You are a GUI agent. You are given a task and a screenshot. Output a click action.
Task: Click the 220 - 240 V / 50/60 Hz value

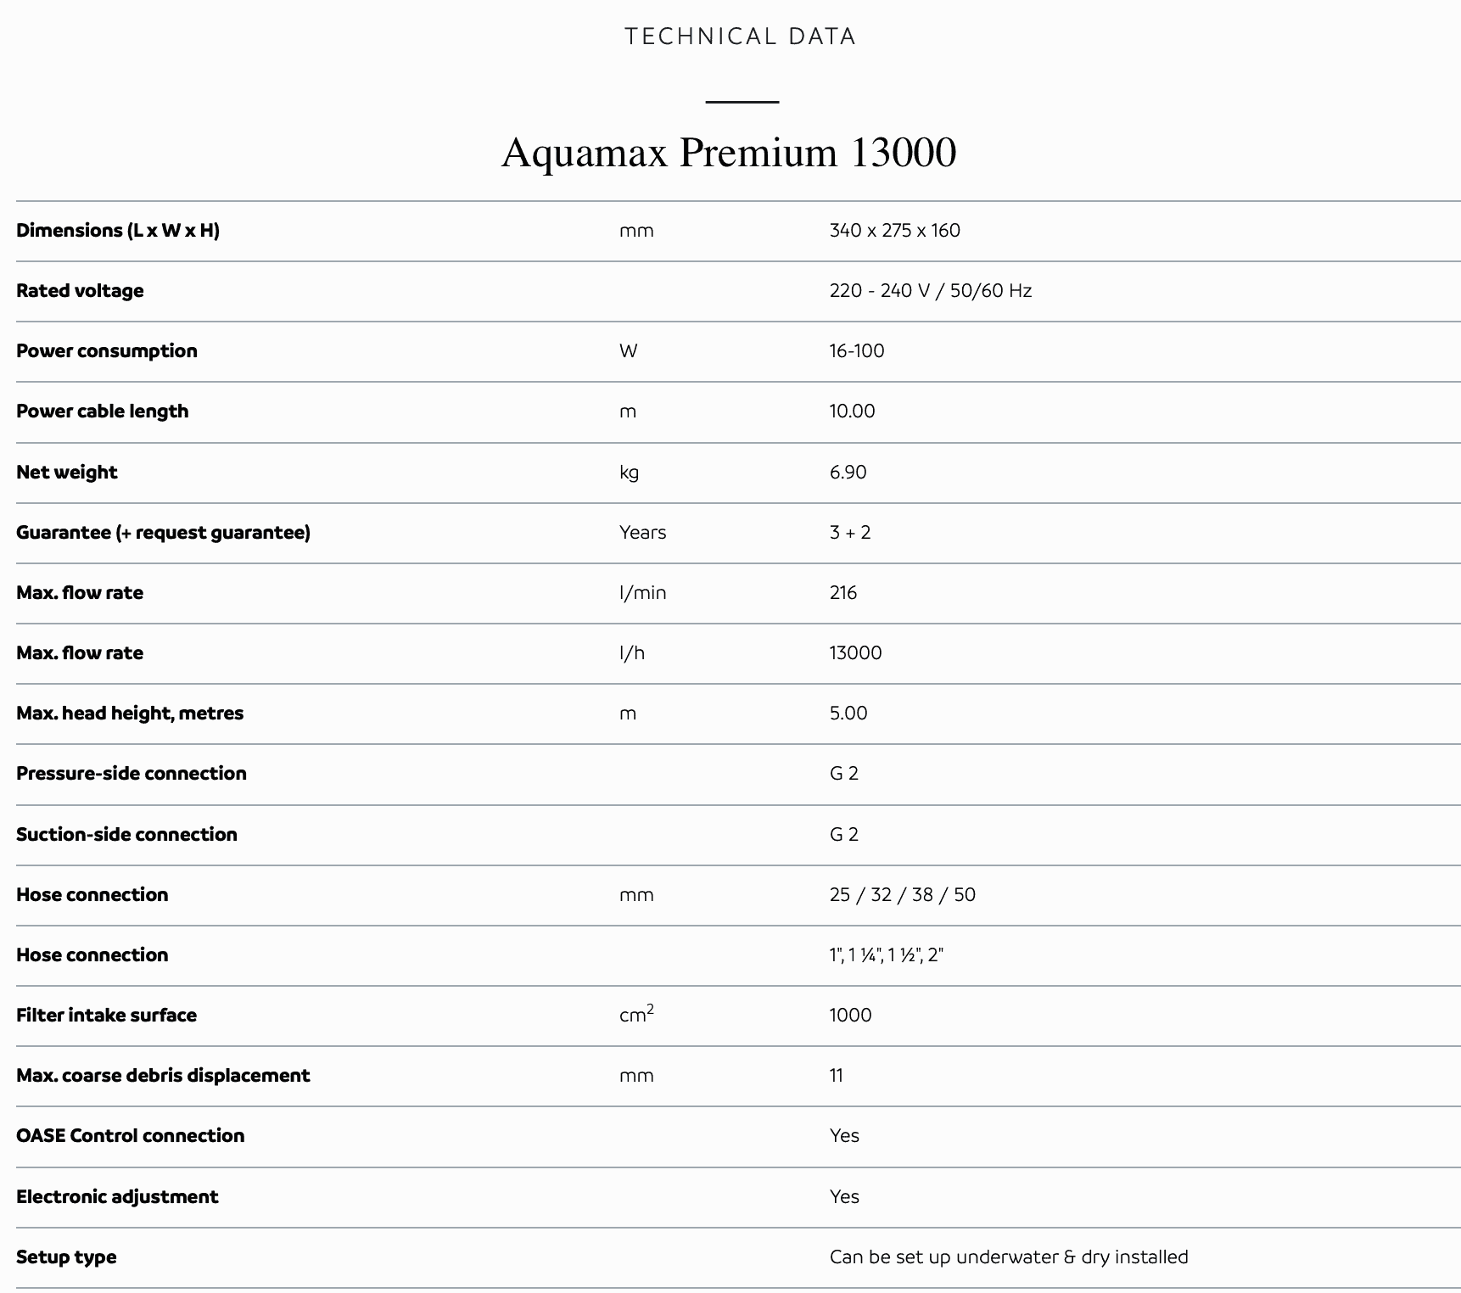(x=930, y=291)
